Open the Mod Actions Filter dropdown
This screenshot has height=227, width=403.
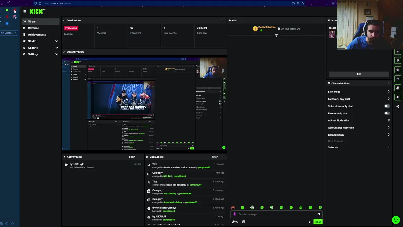[214, 157]
